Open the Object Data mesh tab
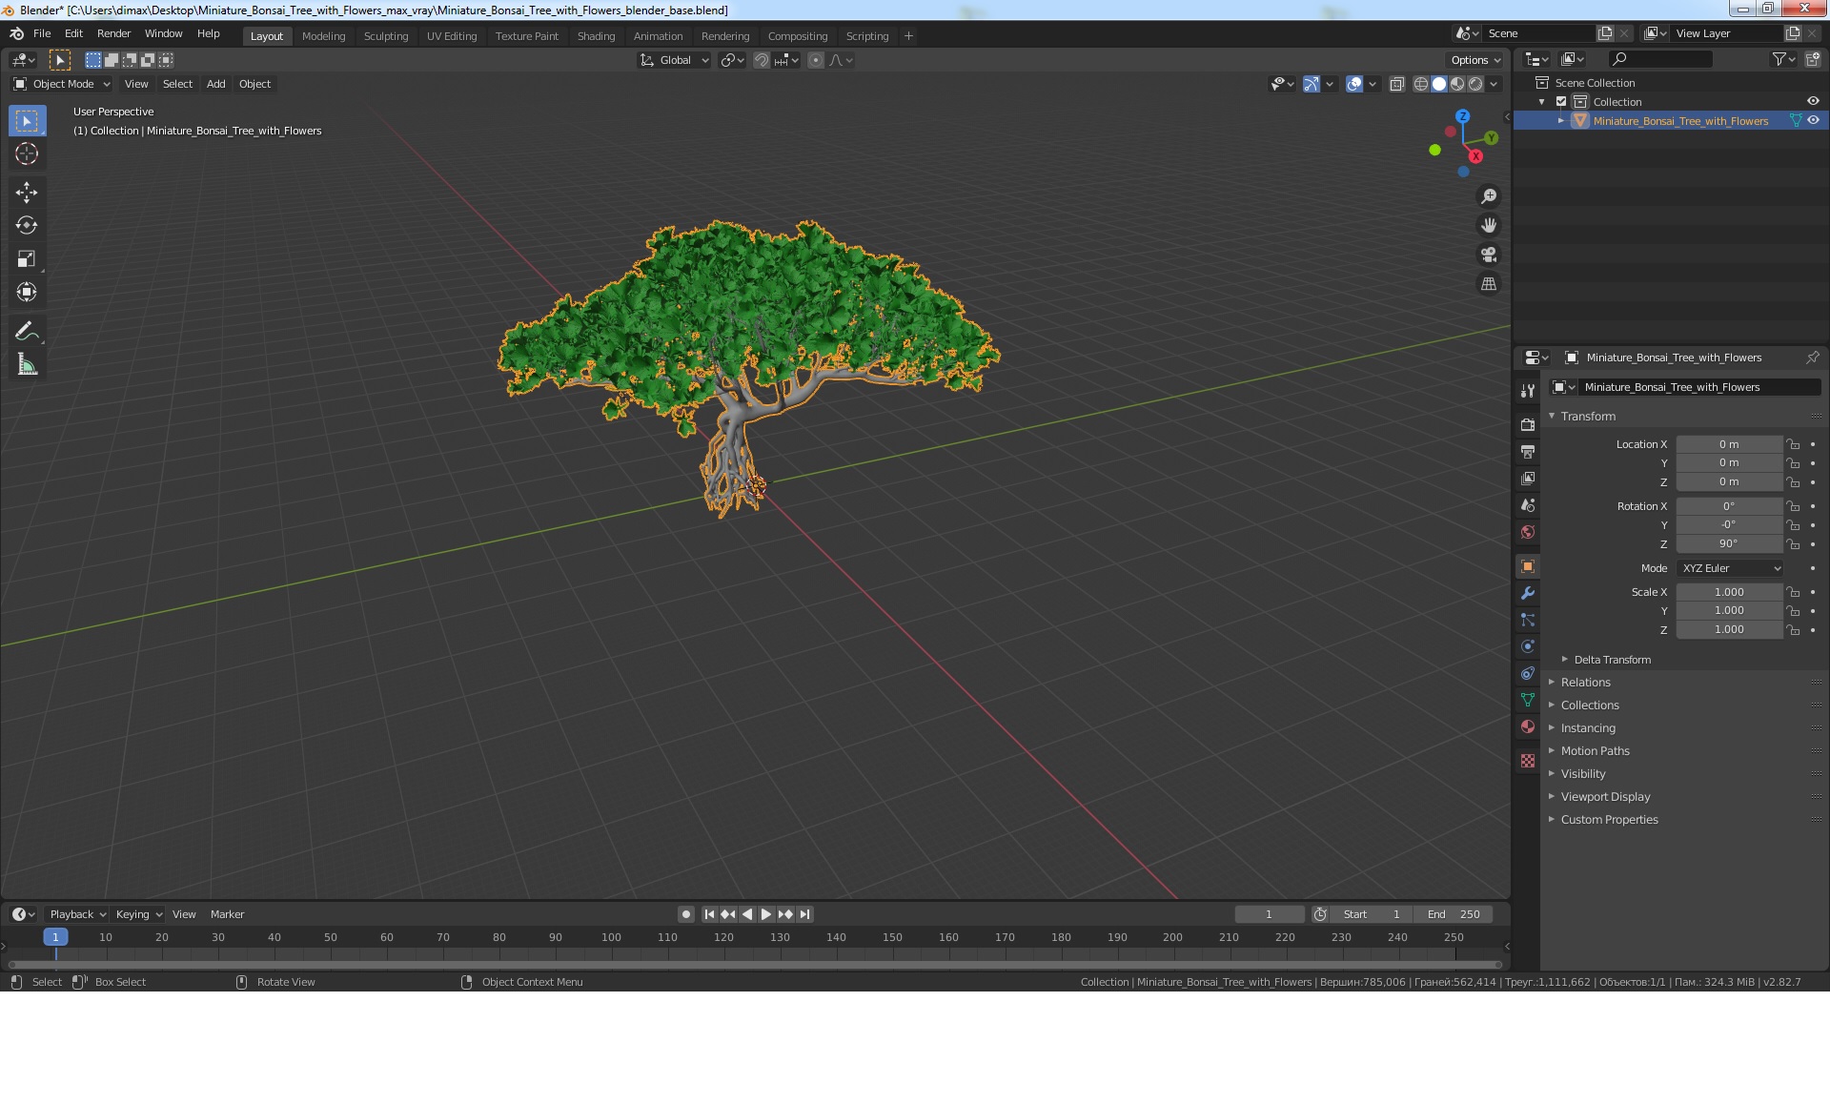The height and width of the screenshot is (1104, 1830). (1528, 700)
